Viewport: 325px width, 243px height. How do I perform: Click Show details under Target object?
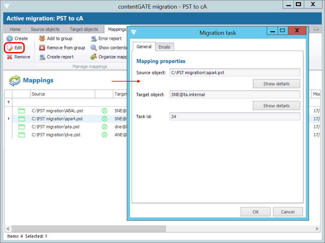pyautogui.click(x=276, y=106)
